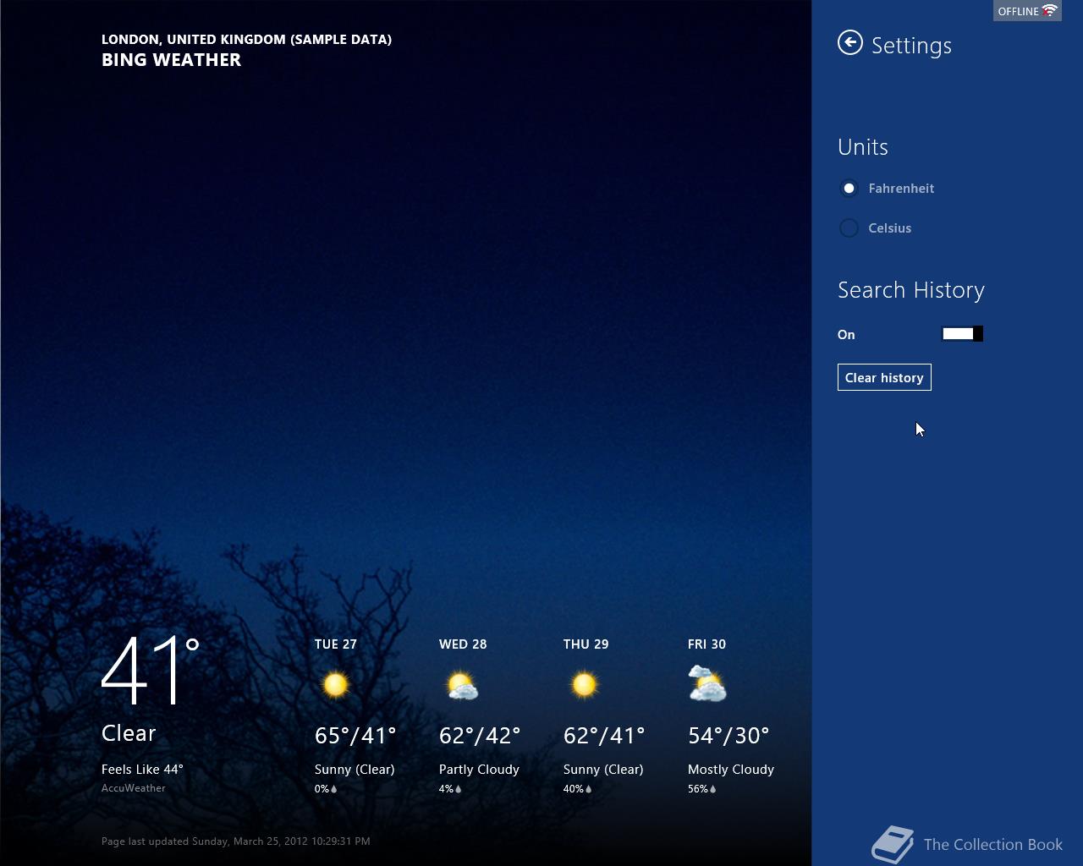
Task: Click the 'Clear' condition text
Action: click(129, 733)
